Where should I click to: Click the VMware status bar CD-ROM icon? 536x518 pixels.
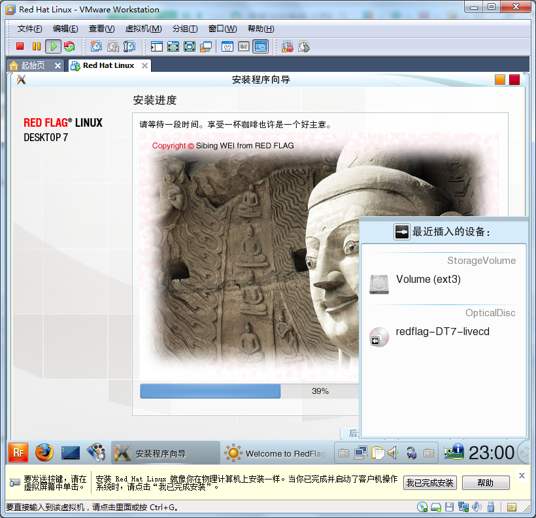coord(422,507)
